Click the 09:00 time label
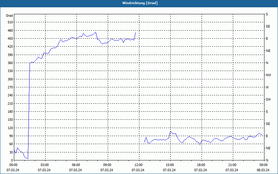278x174 pixels. pos(108,165)
